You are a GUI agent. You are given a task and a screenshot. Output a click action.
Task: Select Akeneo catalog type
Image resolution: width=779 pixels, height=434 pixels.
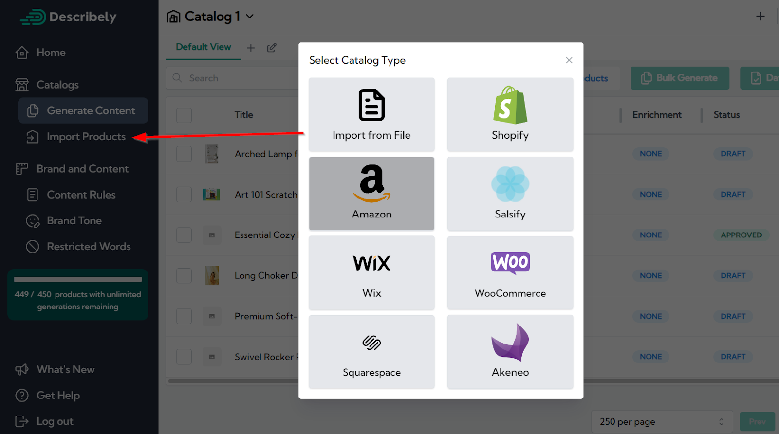[x=510, y=352]
